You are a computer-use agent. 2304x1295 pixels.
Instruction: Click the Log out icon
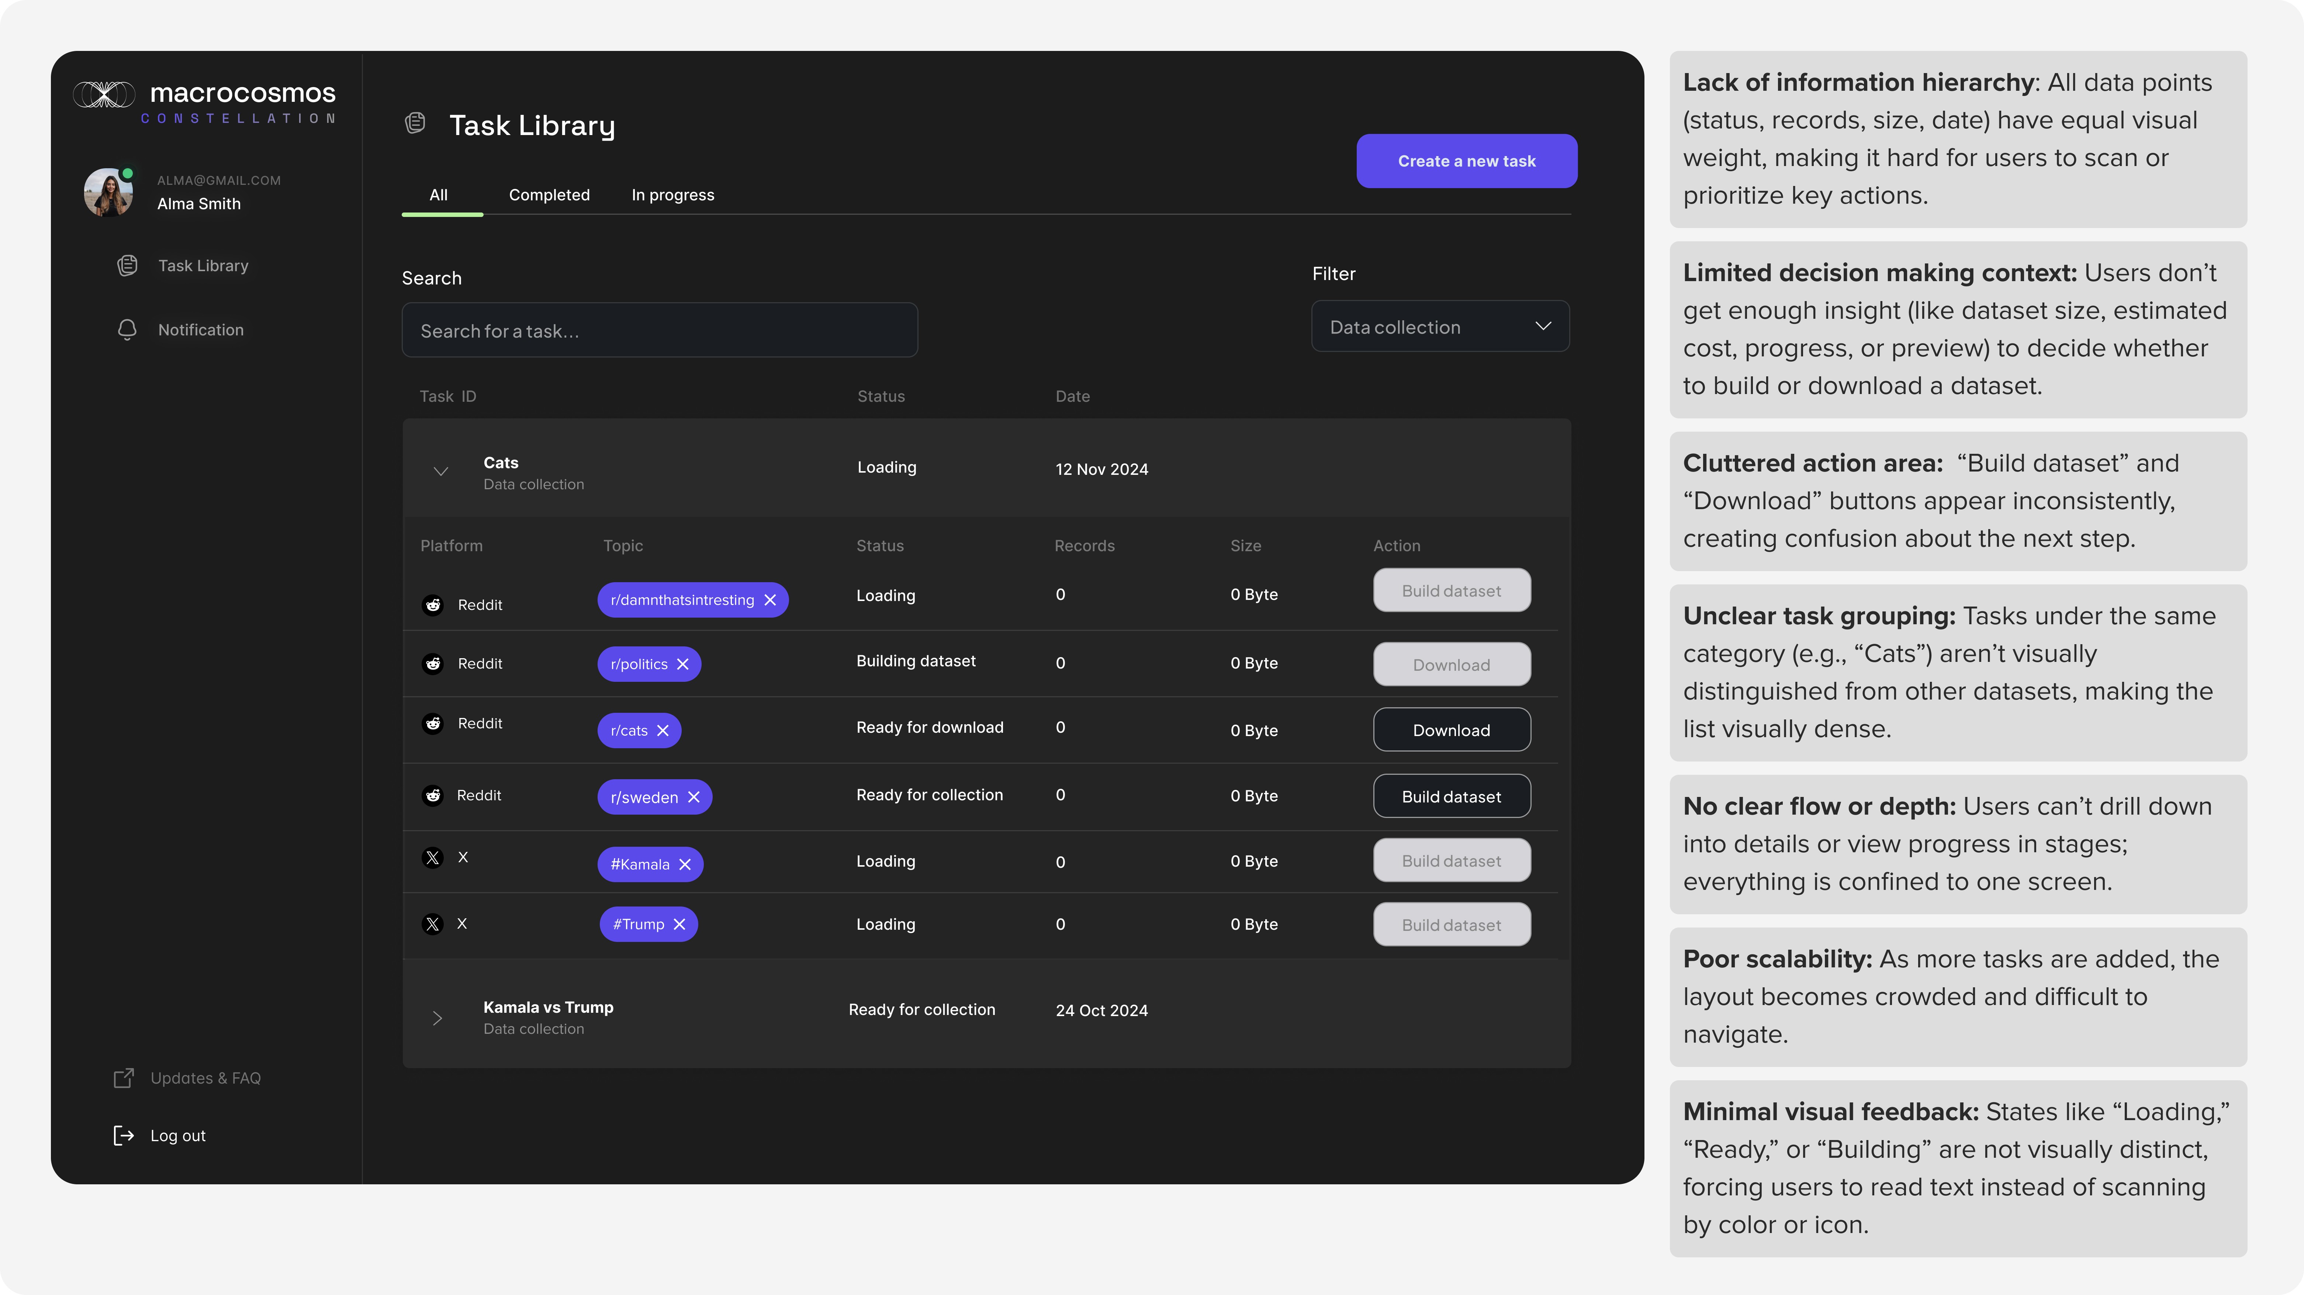point(124,1136)
